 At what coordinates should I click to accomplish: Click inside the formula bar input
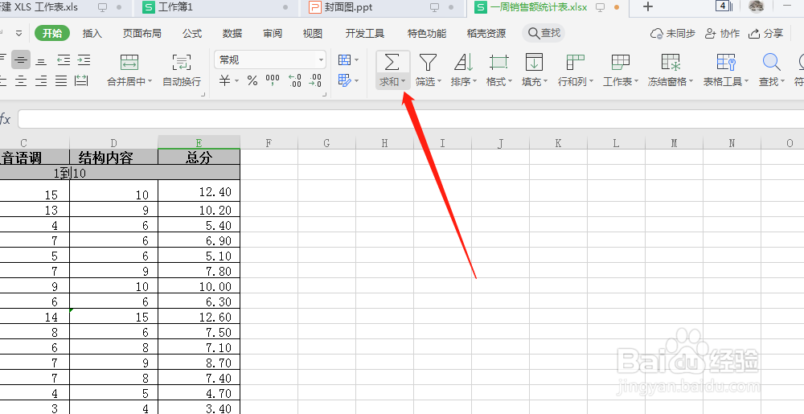(x=411, y=120)
